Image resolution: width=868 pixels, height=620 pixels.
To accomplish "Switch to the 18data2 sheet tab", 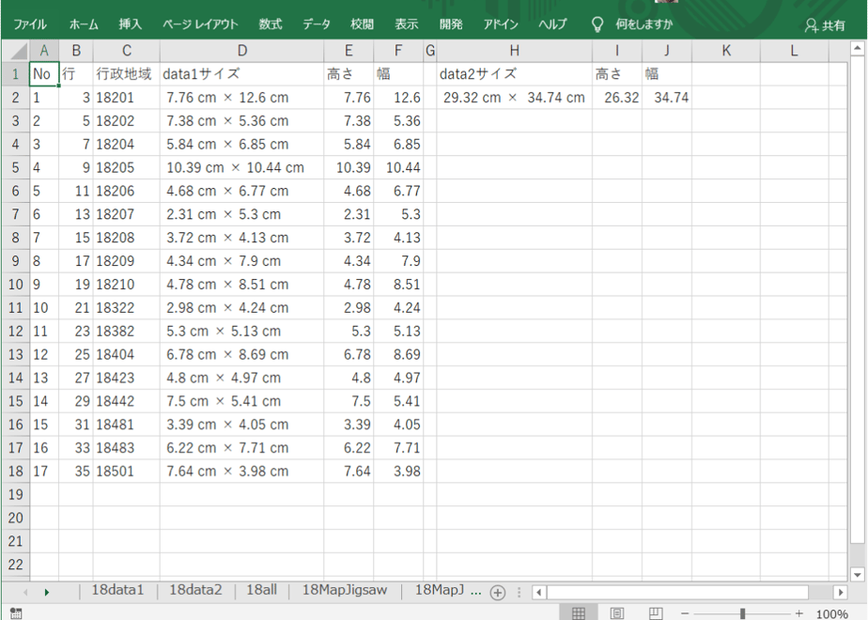I will pyautogui.click(x=195, y=590).
